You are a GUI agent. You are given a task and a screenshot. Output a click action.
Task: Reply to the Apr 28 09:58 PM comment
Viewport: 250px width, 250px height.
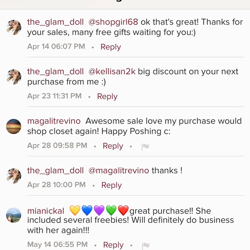pyautogui.click(x=113, y=146)
